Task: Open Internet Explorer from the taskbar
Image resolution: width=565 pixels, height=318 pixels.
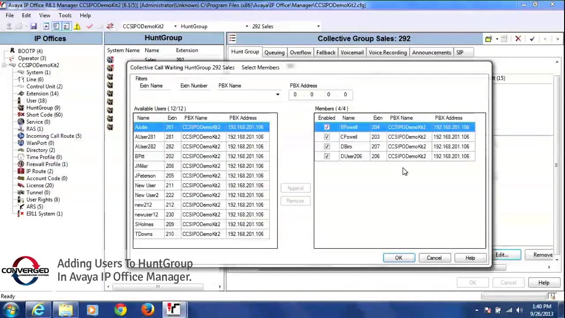Action: [38, 310]
